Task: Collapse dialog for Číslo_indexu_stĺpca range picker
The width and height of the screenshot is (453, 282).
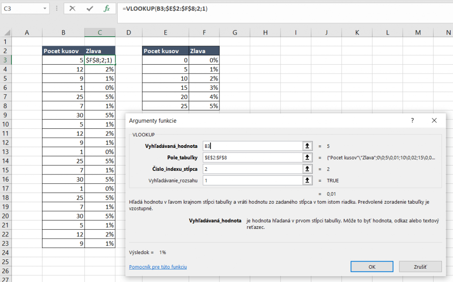Action: pyautogui.click(x=307, y=169)
